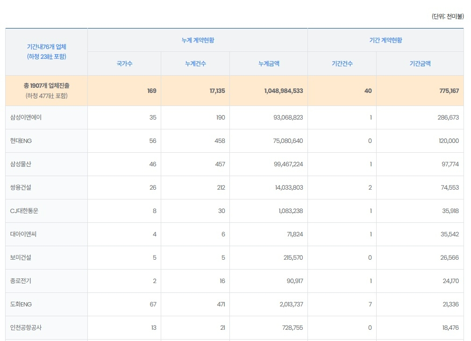Click the 기간내76개 업체 header cell

pos(47,51)
